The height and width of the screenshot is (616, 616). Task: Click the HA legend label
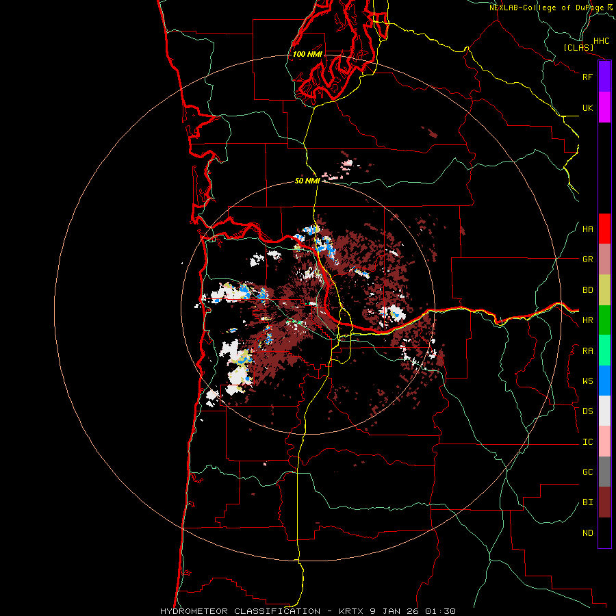click(x=587, y=229)
